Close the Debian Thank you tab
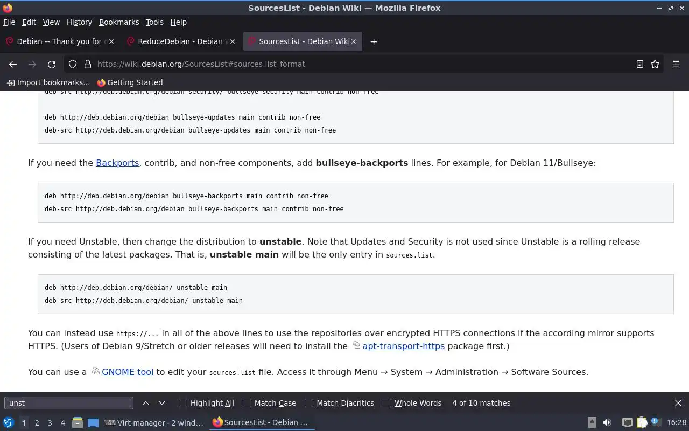Screen dimensions: 689x431 111,41
